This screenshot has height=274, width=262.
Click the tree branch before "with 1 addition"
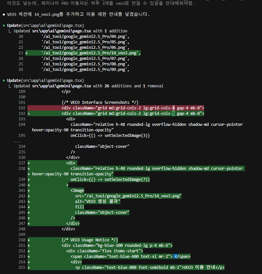click(10, 31)
